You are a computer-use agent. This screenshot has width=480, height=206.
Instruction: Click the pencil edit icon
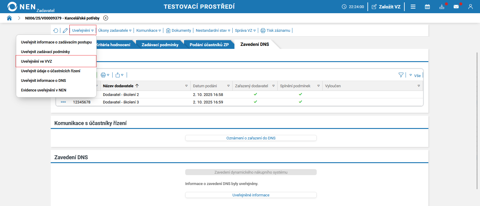[65, 31]
